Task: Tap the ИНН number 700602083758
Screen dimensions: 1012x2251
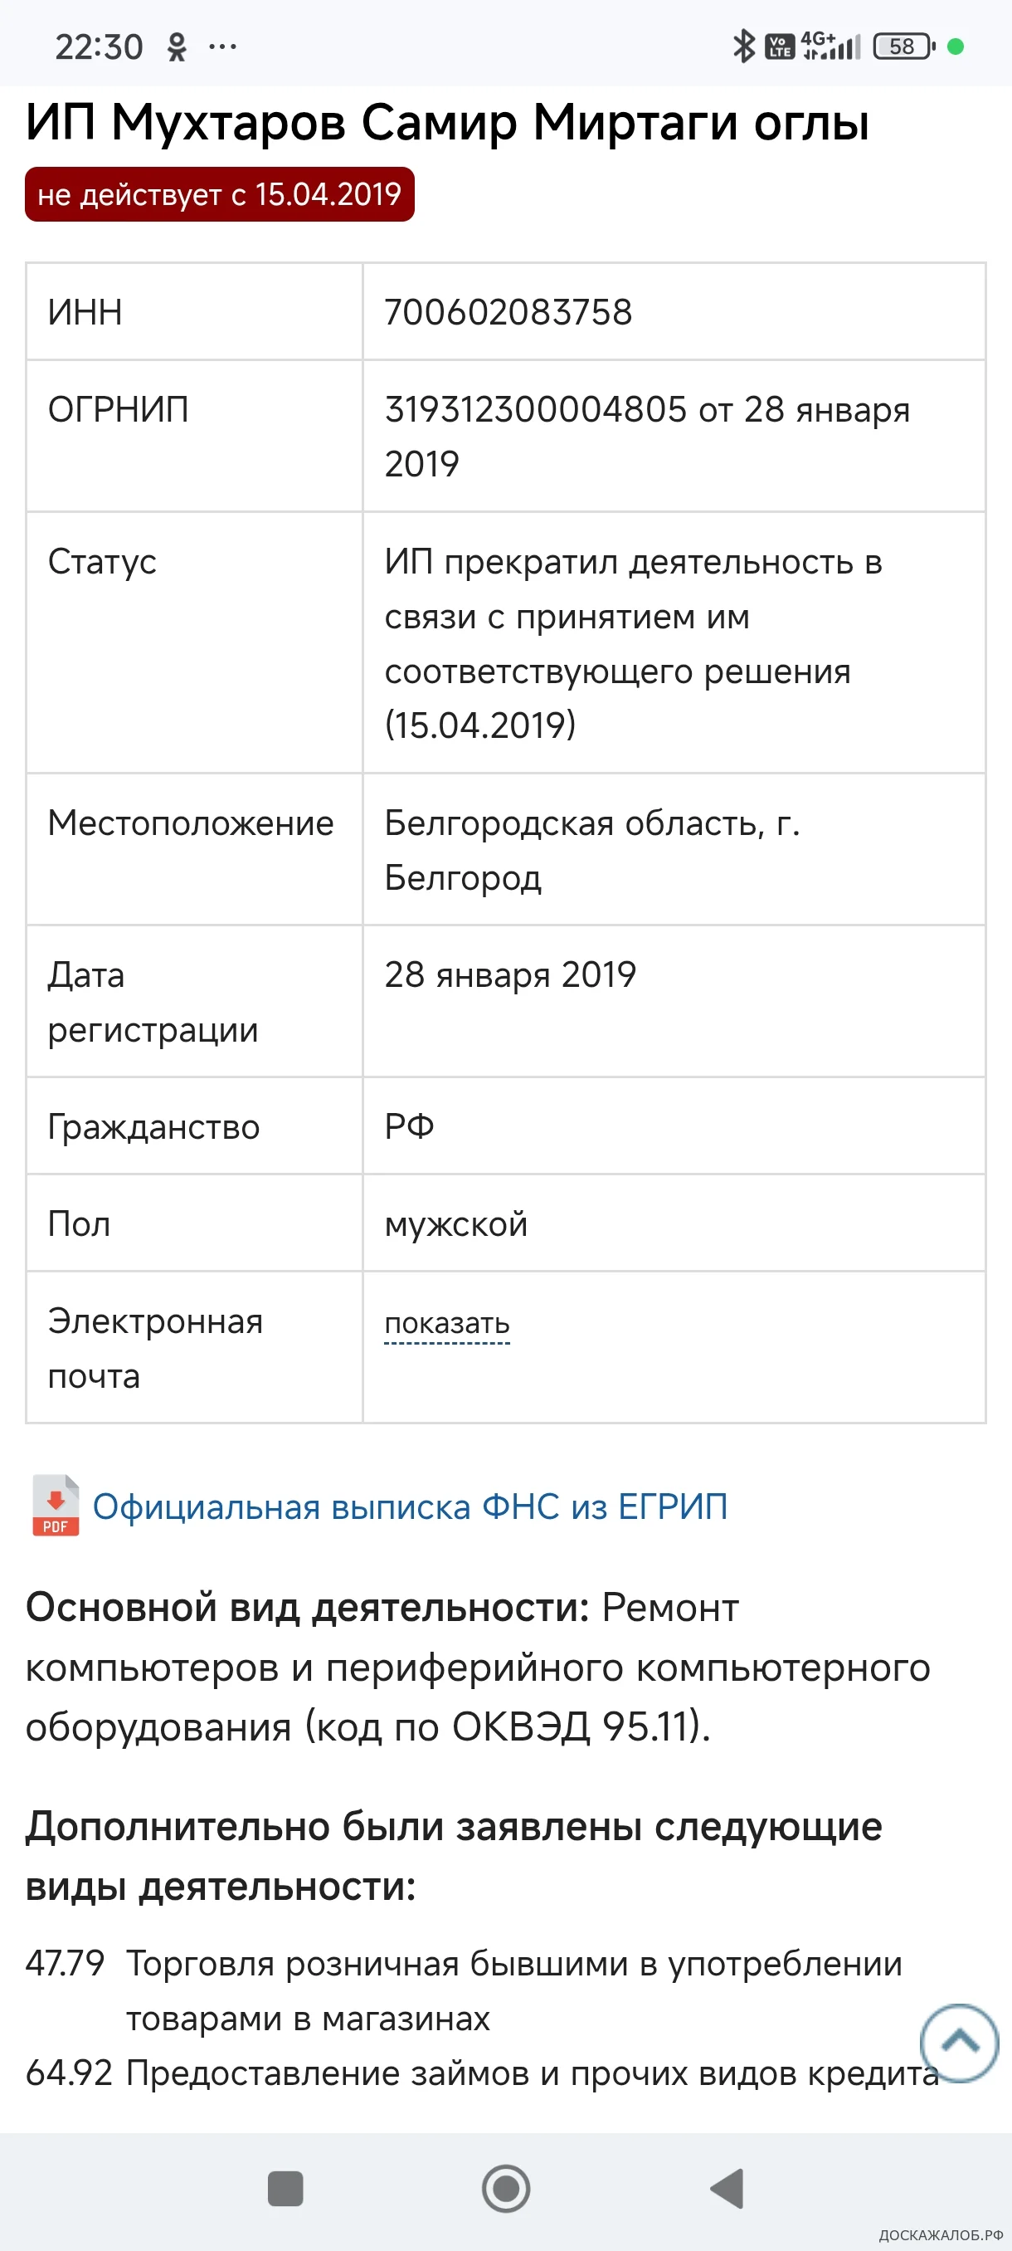Action: coord(508,312)
